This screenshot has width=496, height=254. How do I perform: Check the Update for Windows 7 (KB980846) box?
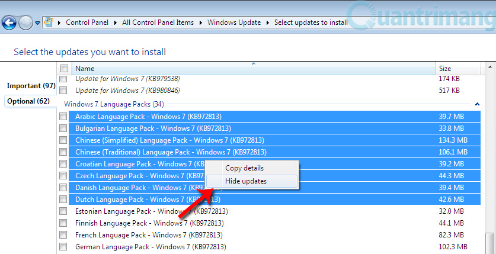tap(63, 91)
